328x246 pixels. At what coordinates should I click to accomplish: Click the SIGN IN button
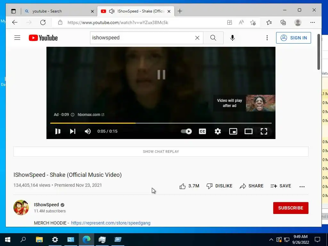pos(293,38)
